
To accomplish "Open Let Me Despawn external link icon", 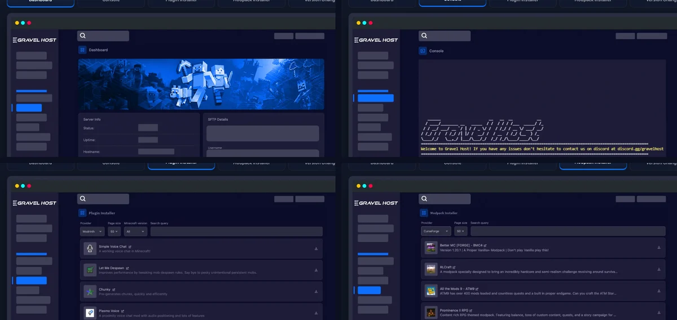I will [x=127, y=268].
